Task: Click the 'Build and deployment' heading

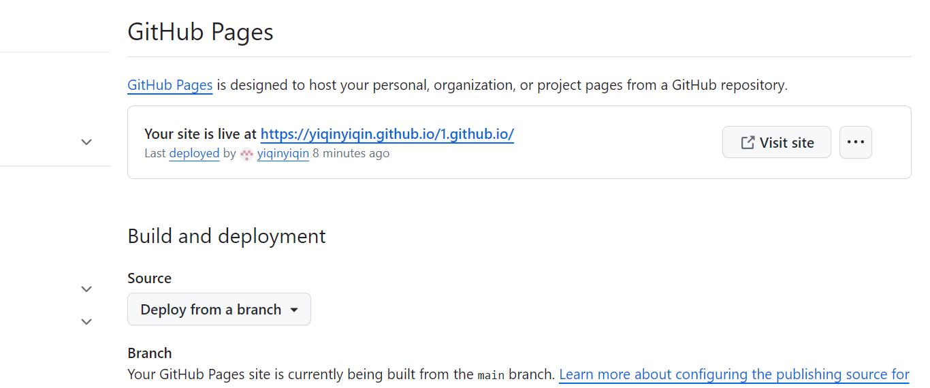Action: pos(227,236)
